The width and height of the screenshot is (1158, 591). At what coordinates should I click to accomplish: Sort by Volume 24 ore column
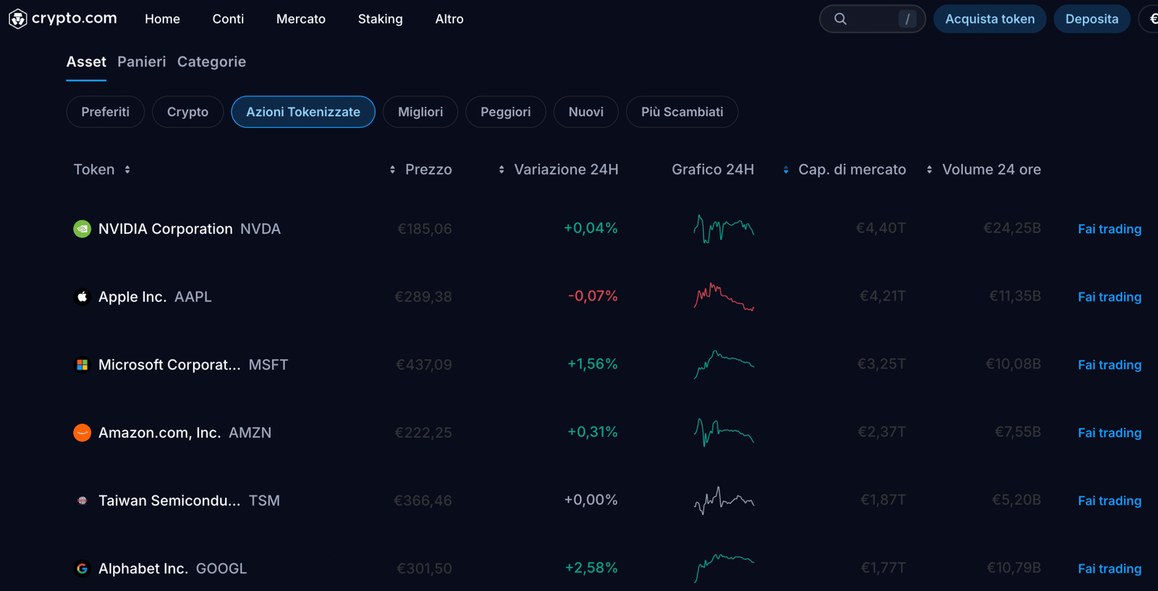[x=984, y=169]
